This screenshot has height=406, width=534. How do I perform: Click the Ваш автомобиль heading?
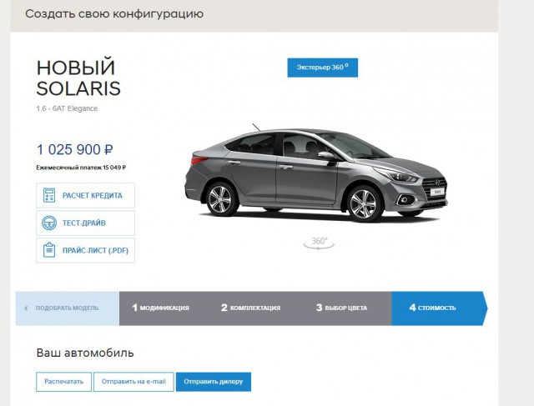pyautogui.click(x=85, y=353)
